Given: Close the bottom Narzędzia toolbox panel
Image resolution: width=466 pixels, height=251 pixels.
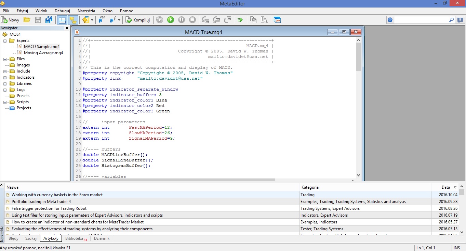Looking at the screenshot, I should (x=2, y=185).
